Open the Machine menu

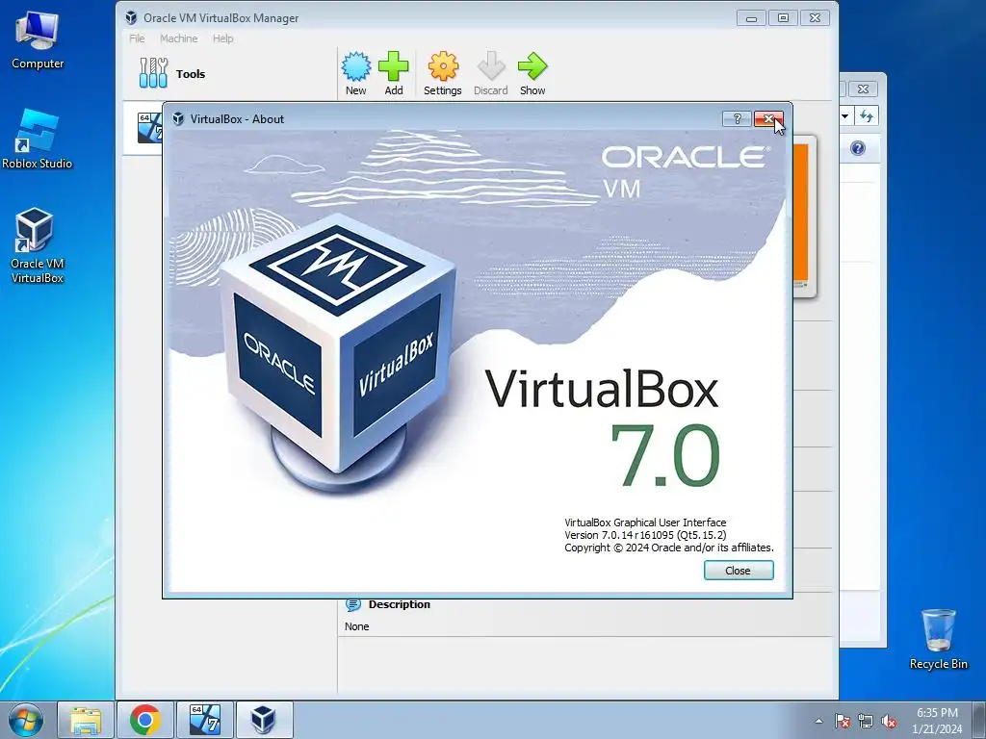click(x=178, y=38)
